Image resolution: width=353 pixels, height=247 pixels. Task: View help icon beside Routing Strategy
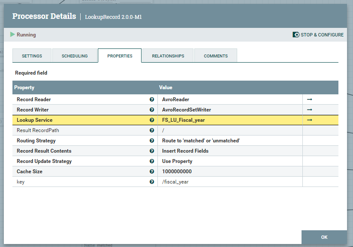coord(152,140)
